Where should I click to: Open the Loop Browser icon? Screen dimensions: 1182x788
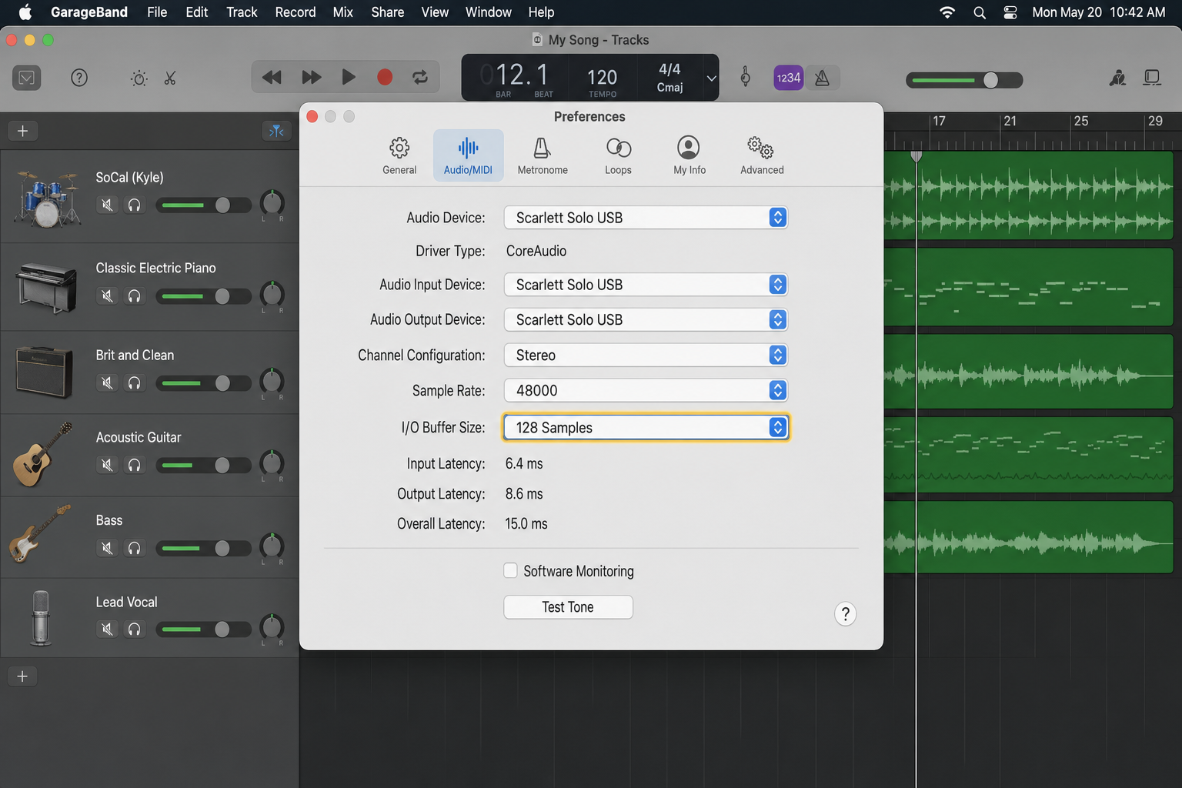tap(1152, 78)
